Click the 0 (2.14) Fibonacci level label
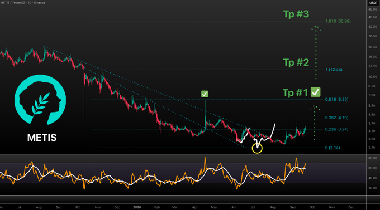The image size is (380, 210). 332,148
